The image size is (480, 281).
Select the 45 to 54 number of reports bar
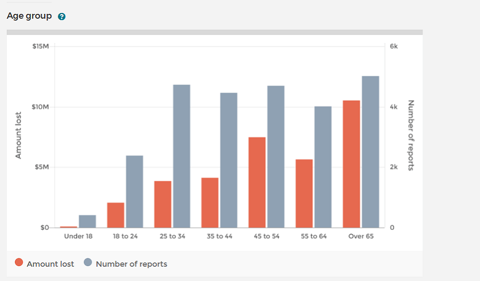[x=276, y=156]
